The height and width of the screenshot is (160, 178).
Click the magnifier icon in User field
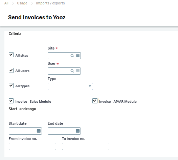pyautogui.click(x=72, y=71)
